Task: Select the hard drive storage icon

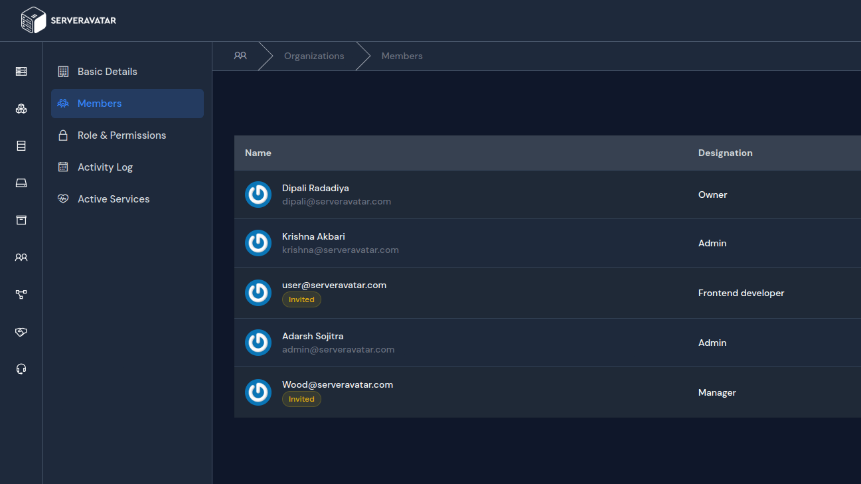Action: [x=21, y=183]
